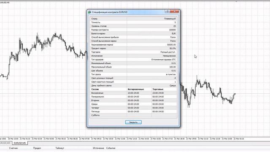This screenshot has height=152, width=270.
Task: Click the specification dialog title bar text
Action: pos(110,12)
